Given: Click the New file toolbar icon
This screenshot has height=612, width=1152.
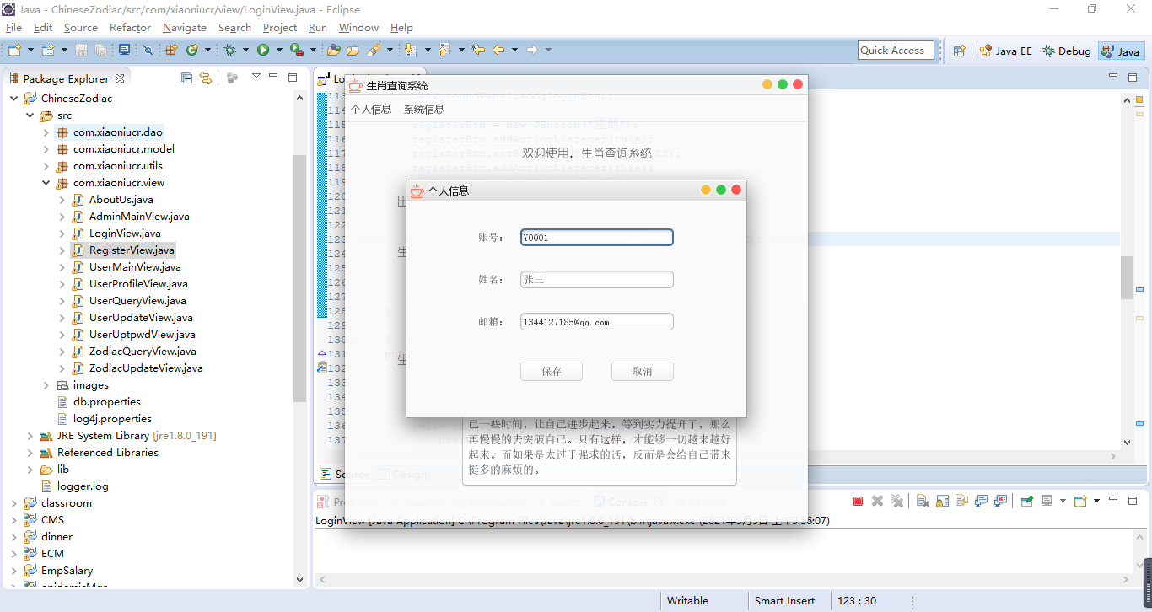Looking at the screenshot, I should (14, 51).
